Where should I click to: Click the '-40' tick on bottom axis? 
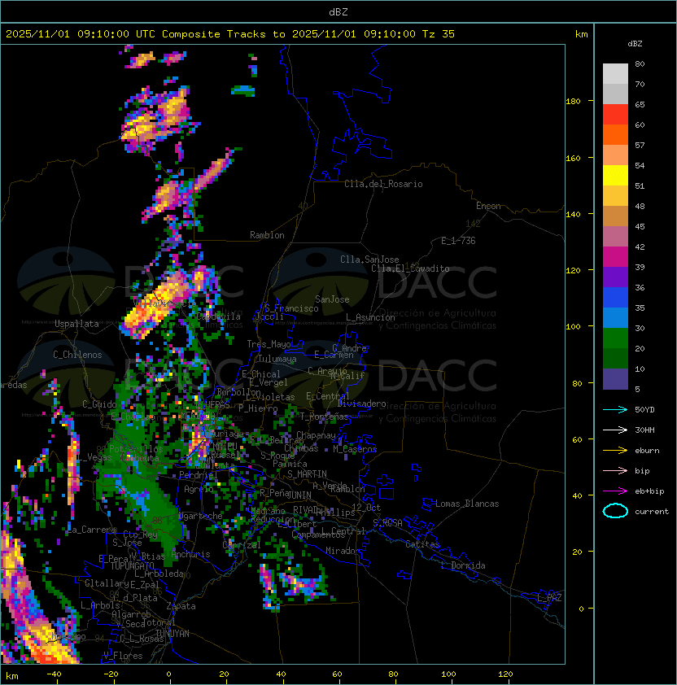[54, 674]
